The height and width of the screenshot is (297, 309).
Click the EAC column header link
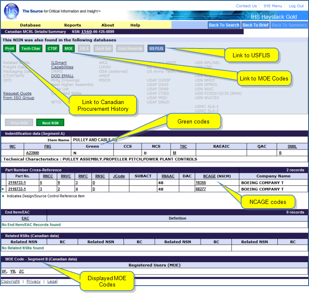tap(25, 218)
